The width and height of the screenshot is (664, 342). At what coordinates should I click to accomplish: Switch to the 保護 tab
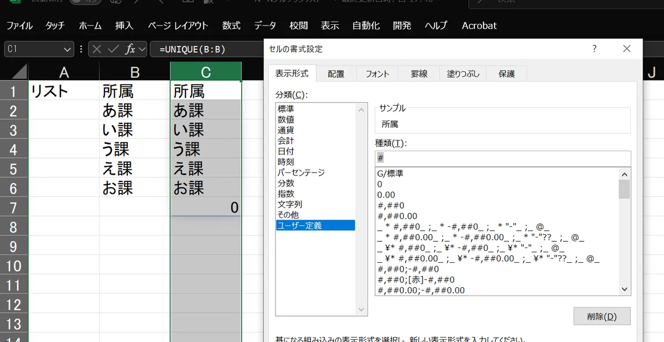click(506, 74)
